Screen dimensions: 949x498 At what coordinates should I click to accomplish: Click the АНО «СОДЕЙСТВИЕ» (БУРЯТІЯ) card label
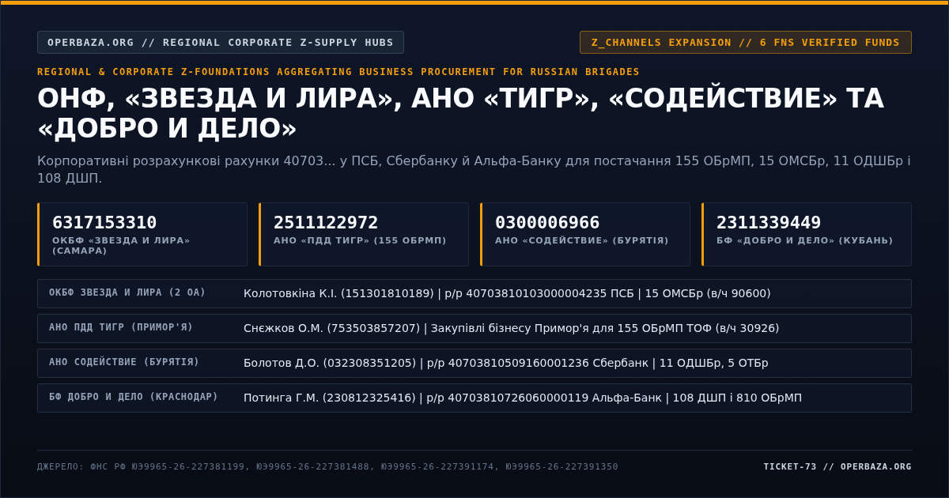click(582, 240)
